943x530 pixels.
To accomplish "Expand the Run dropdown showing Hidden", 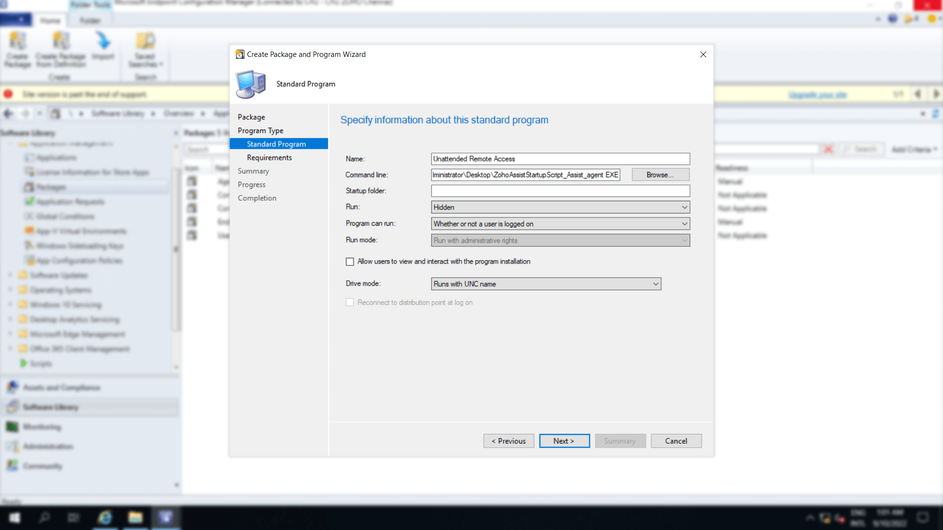I will click(x=560, y=207).
